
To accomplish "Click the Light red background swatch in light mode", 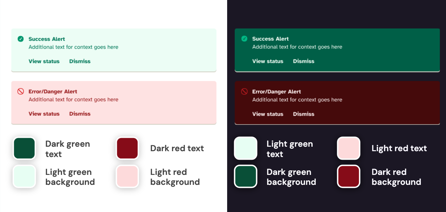I will tap(127, 176).
